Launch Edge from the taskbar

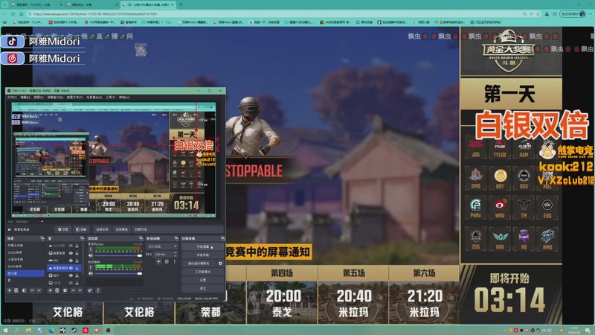51,330
